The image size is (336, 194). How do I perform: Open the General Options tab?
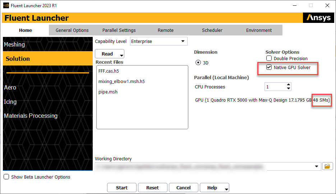point(72,30)
